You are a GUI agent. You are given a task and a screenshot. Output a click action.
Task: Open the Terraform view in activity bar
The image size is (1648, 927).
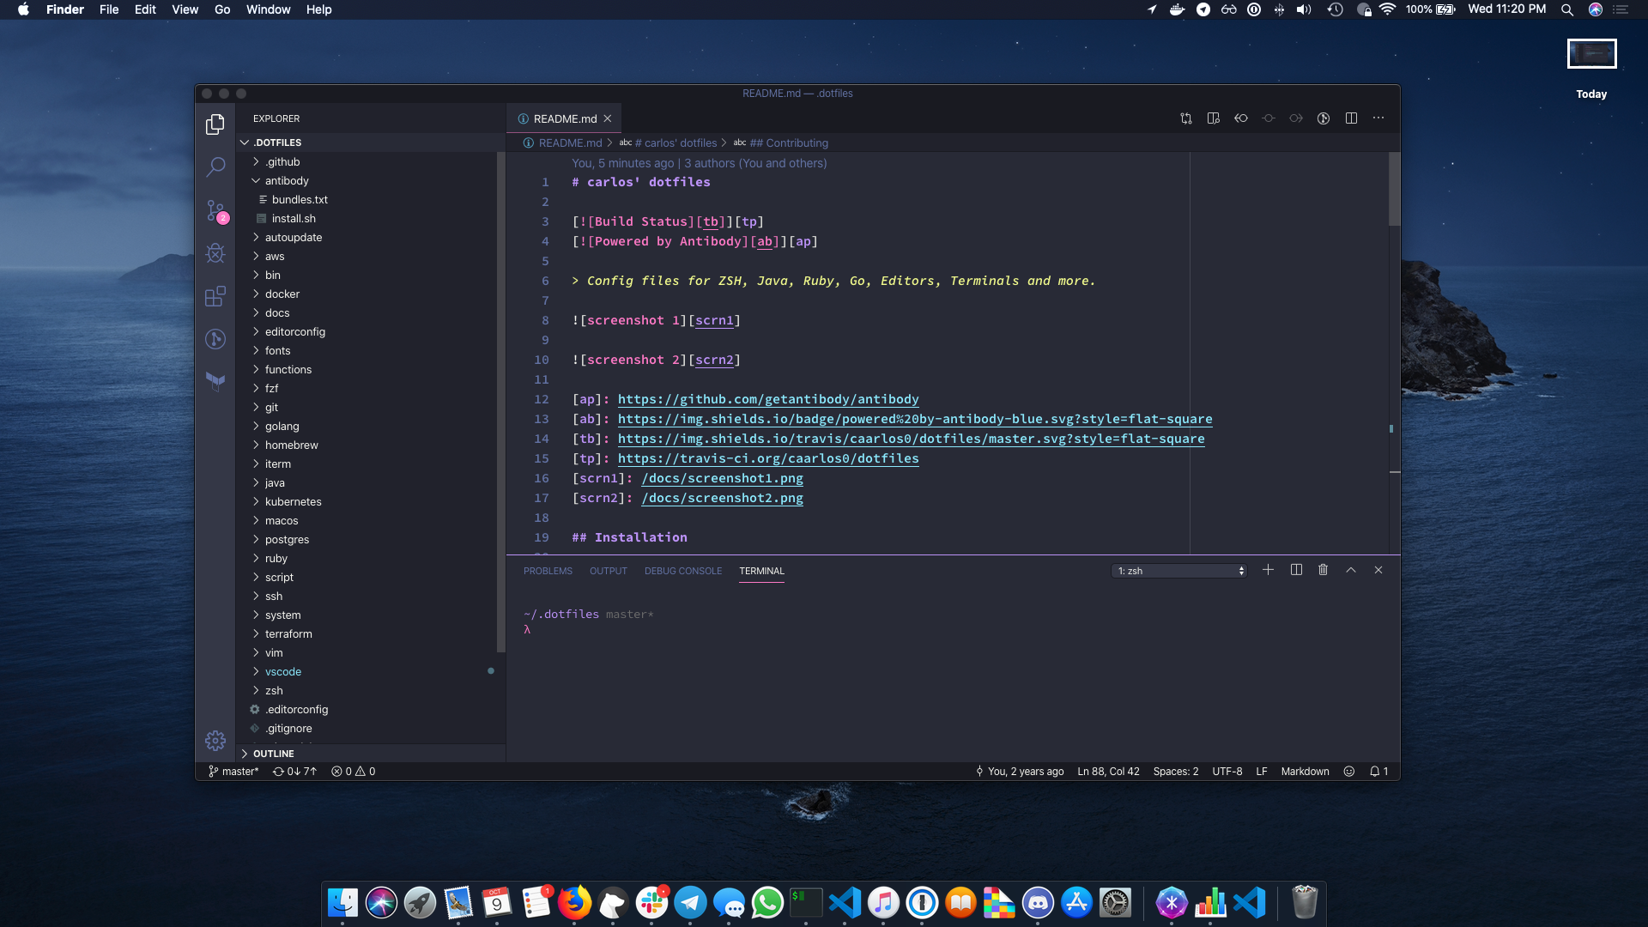(215, 381)
